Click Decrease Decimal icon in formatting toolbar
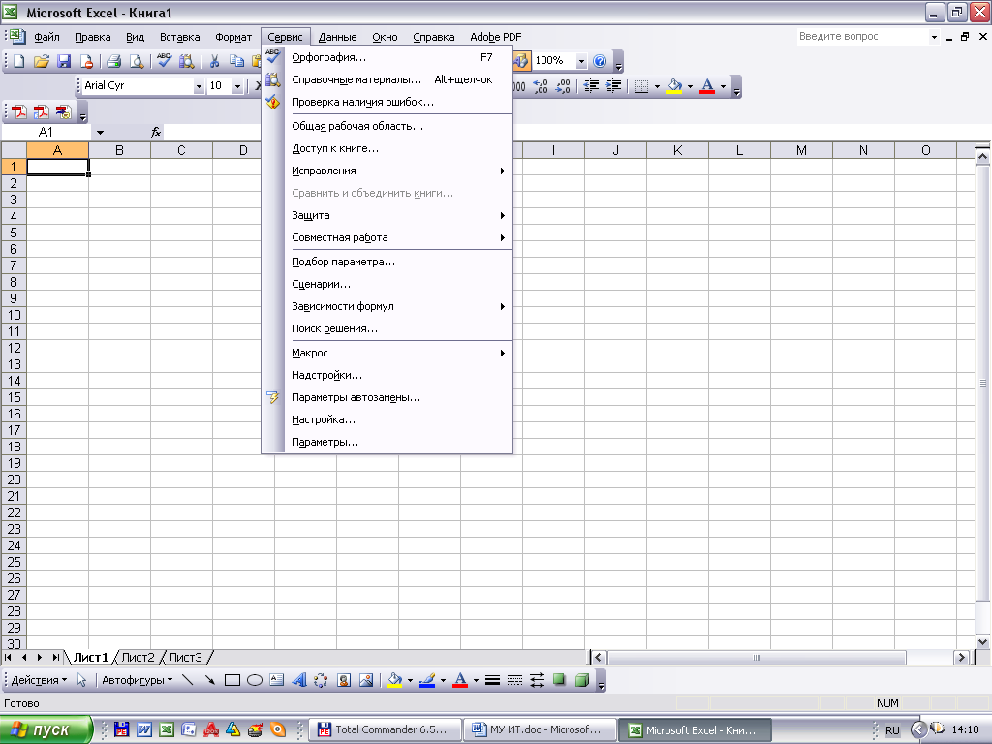This screenshot has width=992, height=744. [563, 86]
